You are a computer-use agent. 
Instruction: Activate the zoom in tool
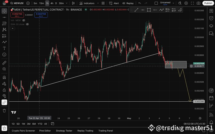4,69
